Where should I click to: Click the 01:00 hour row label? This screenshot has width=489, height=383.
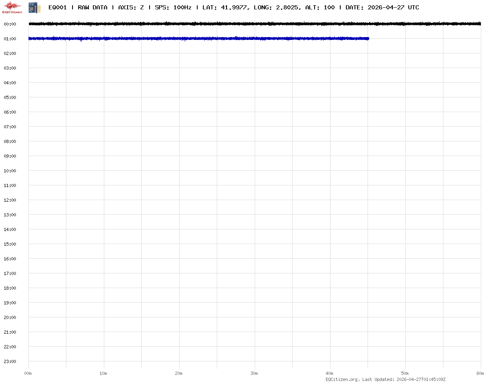click(10, 39)
